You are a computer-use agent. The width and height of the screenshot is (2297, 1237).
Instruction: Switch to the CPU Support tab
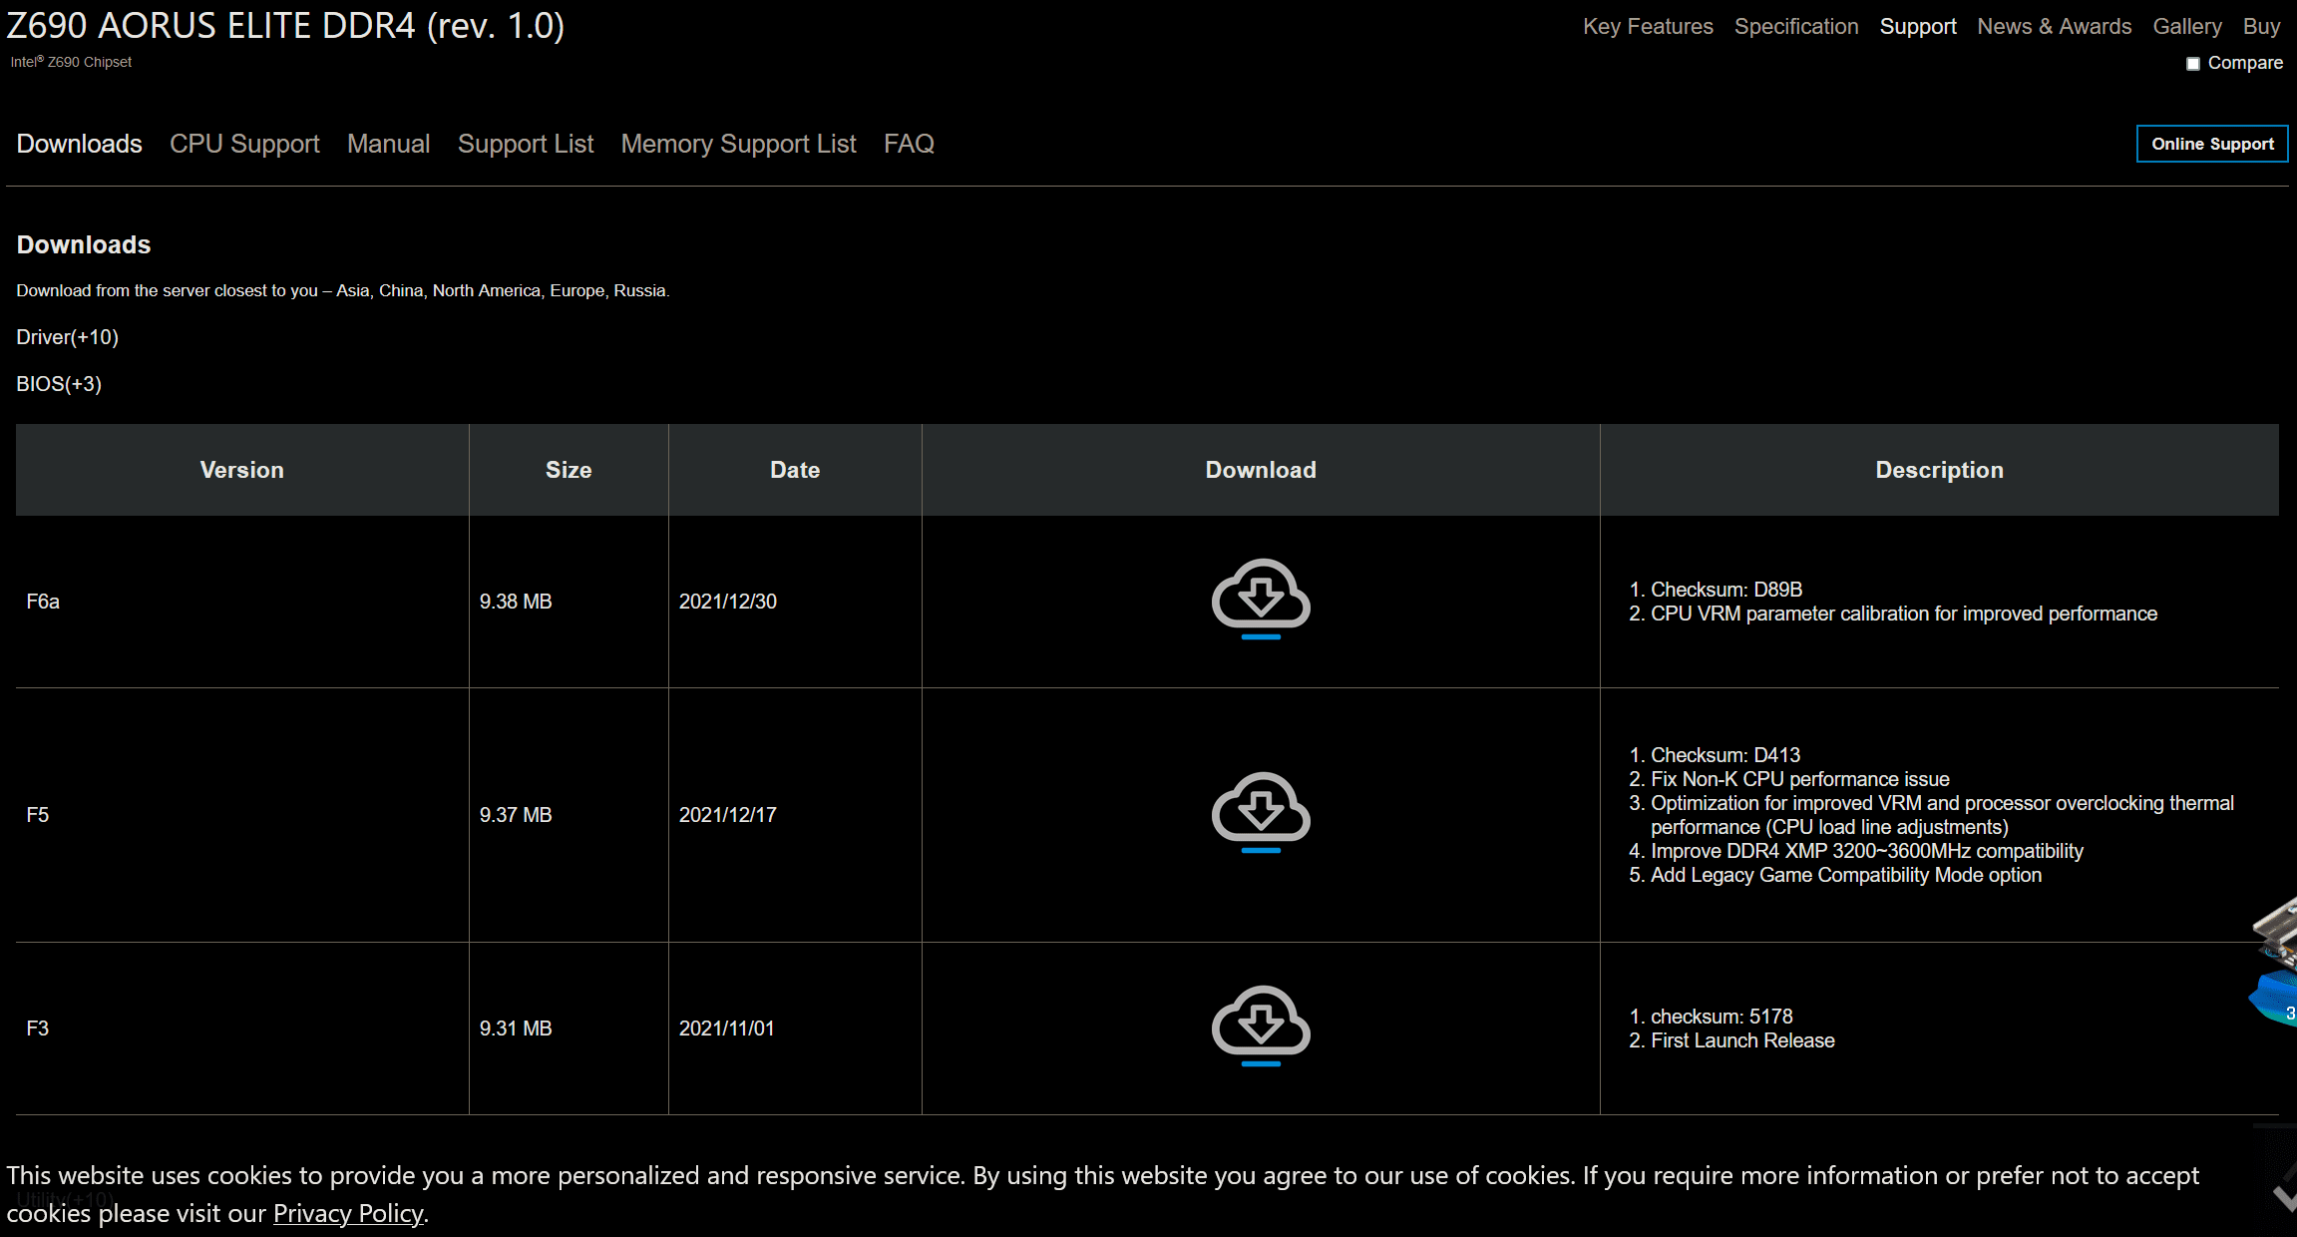click(244, 144)
